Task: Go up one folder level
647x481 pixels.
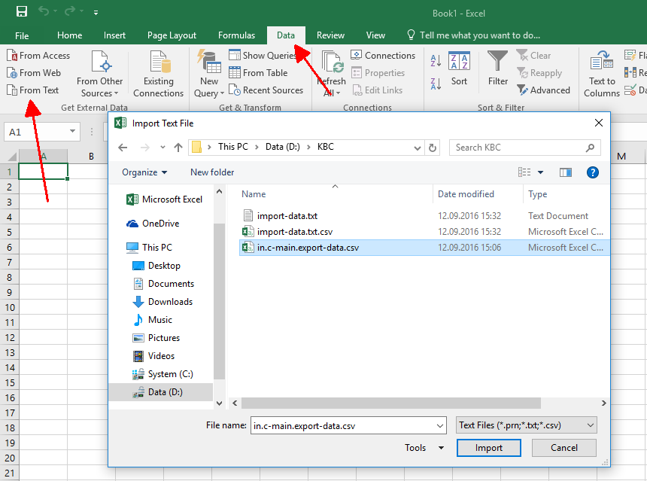Action: (x=178, y=148)
